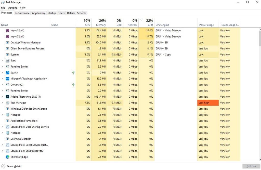261x170 pixels.
Task: Sort by the Power usage column header
Action: 208,23
